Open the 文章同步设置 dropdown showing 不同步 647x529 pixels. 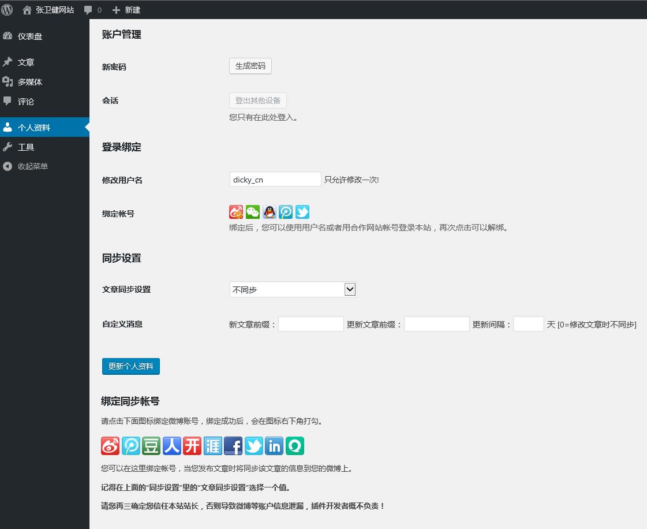(293, 289)
